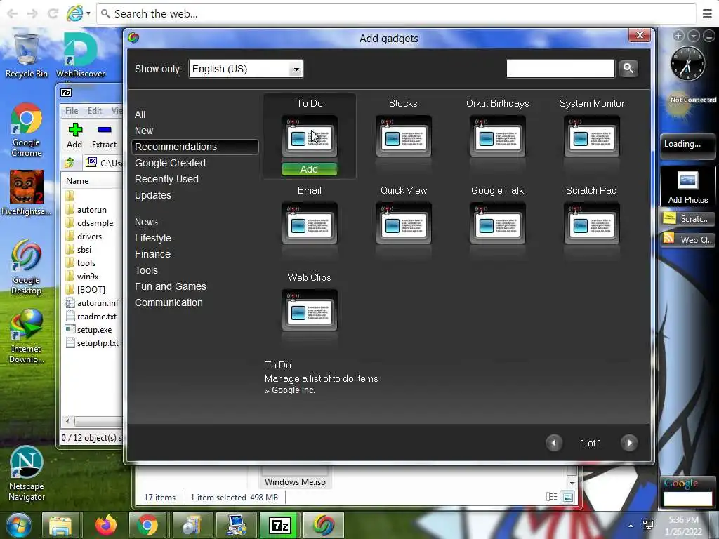719x539 pixels.
Task: Choose the Google Talk gadget icon
Action: (x=498, y=223)
